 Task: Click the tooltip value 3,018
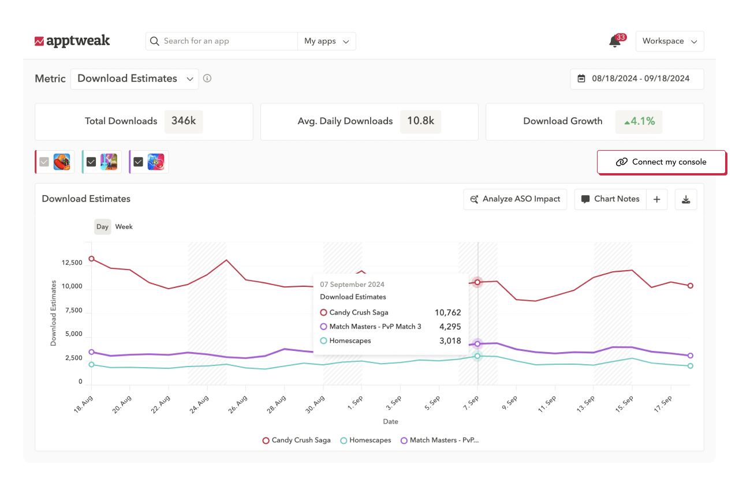pos(450,341)
